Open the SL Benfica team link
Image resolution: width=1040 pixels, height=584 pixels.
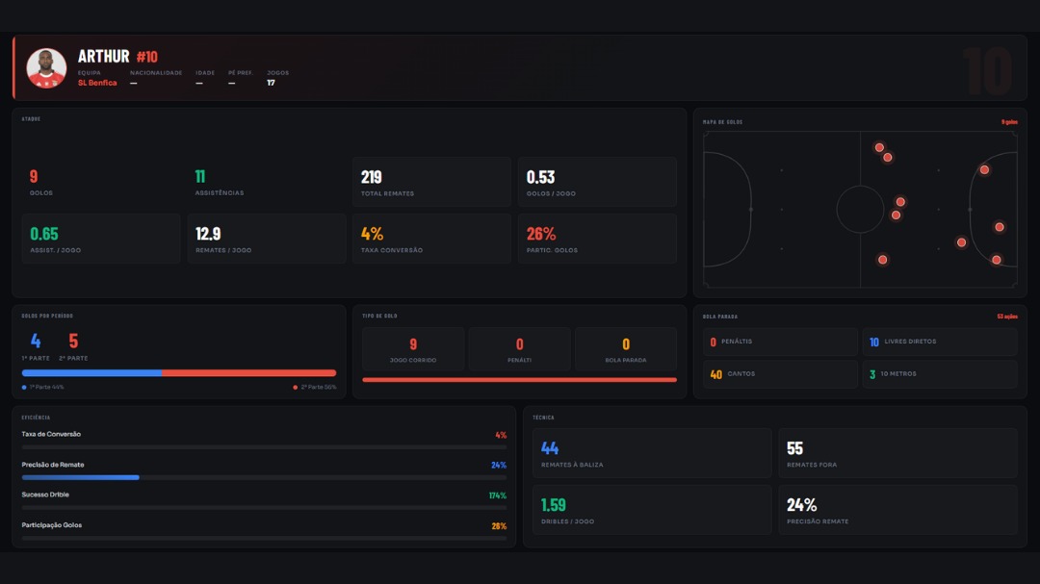point(97,83)
